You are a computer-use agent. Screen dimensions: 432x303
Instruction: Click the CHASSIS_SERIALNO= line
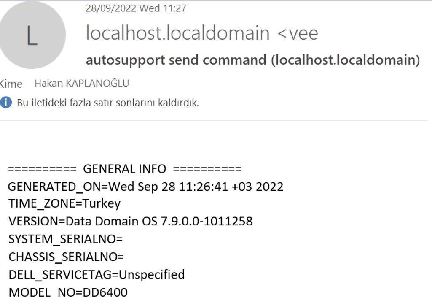[x=66, y=257]
